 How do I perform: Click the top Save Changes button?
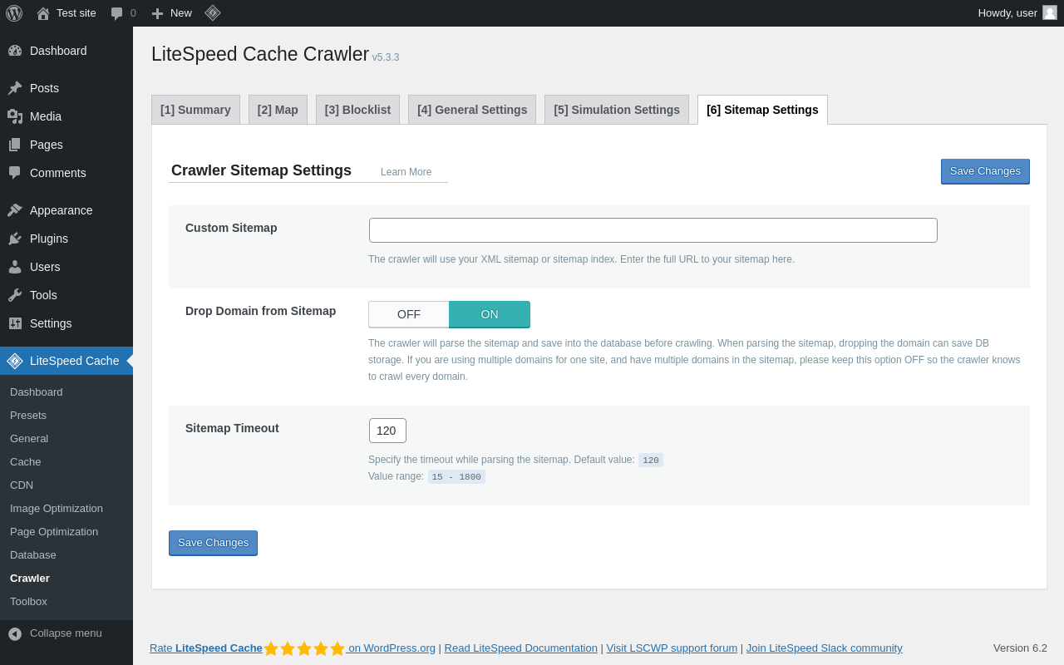click(985, 171)
